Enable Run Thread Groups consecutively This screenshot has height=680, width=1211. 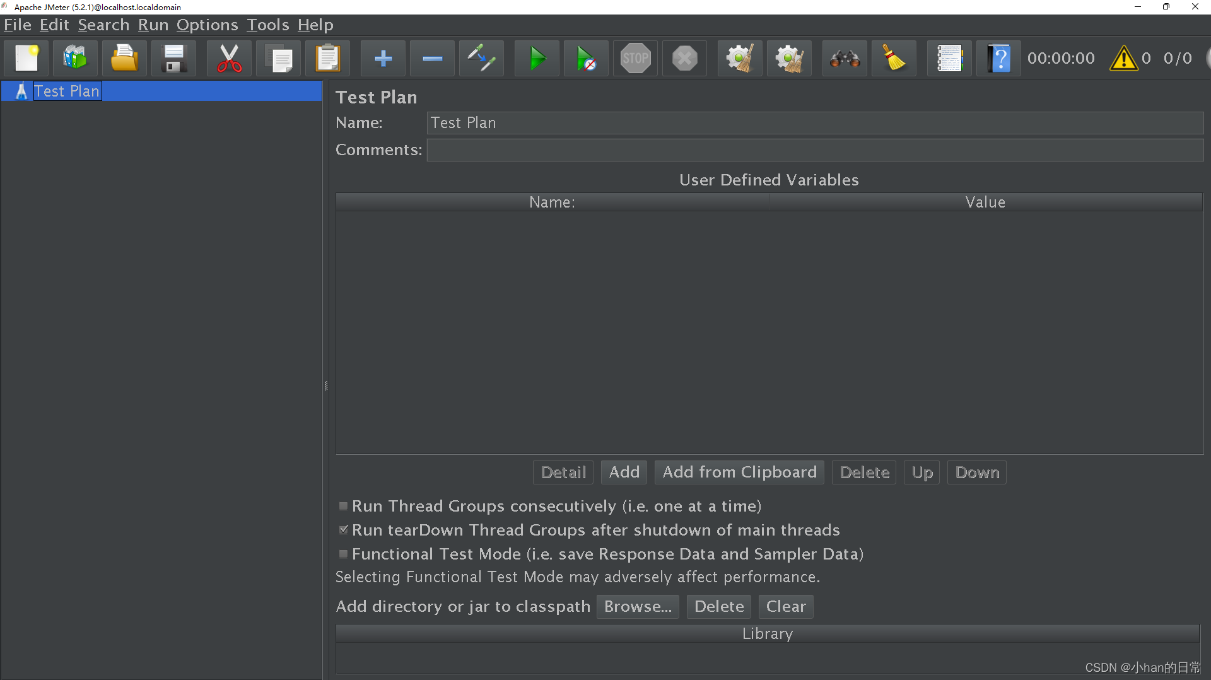[343, 506]
